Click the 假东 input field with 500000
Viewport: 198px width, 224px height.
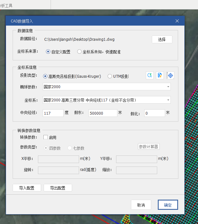tap(103, 113)
